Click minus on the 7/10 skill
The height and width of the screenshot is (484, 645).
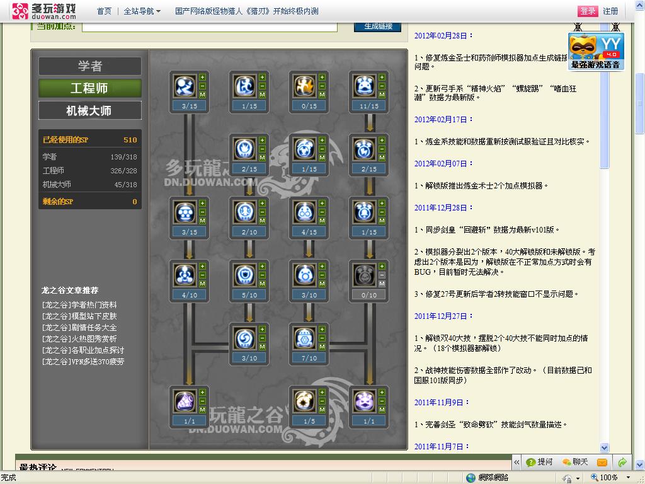tap(322, 338)
